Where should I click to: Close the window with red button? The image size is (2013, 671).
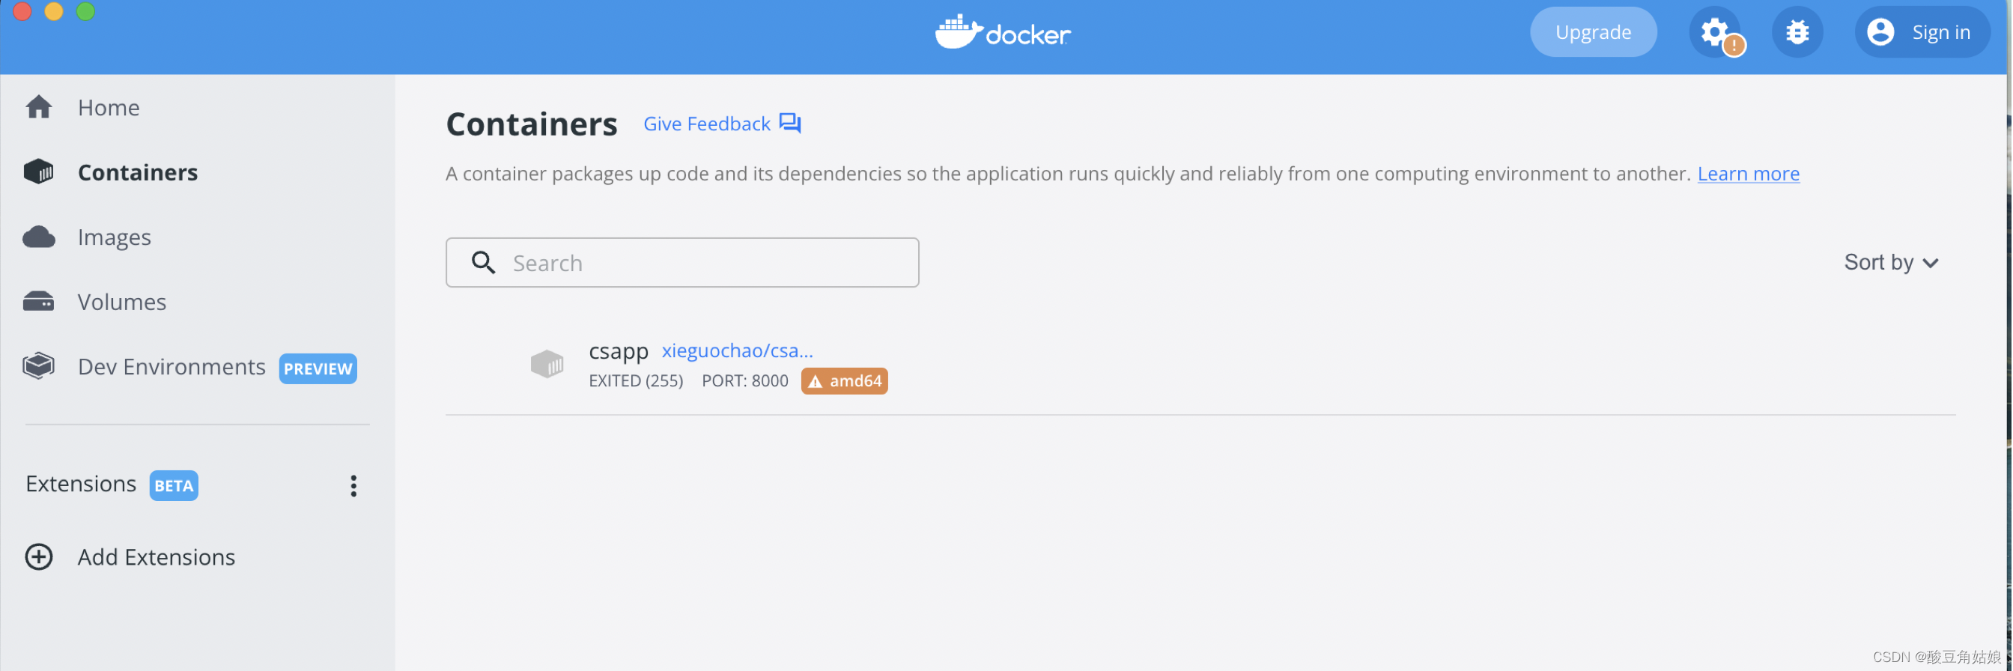point(22,11)
